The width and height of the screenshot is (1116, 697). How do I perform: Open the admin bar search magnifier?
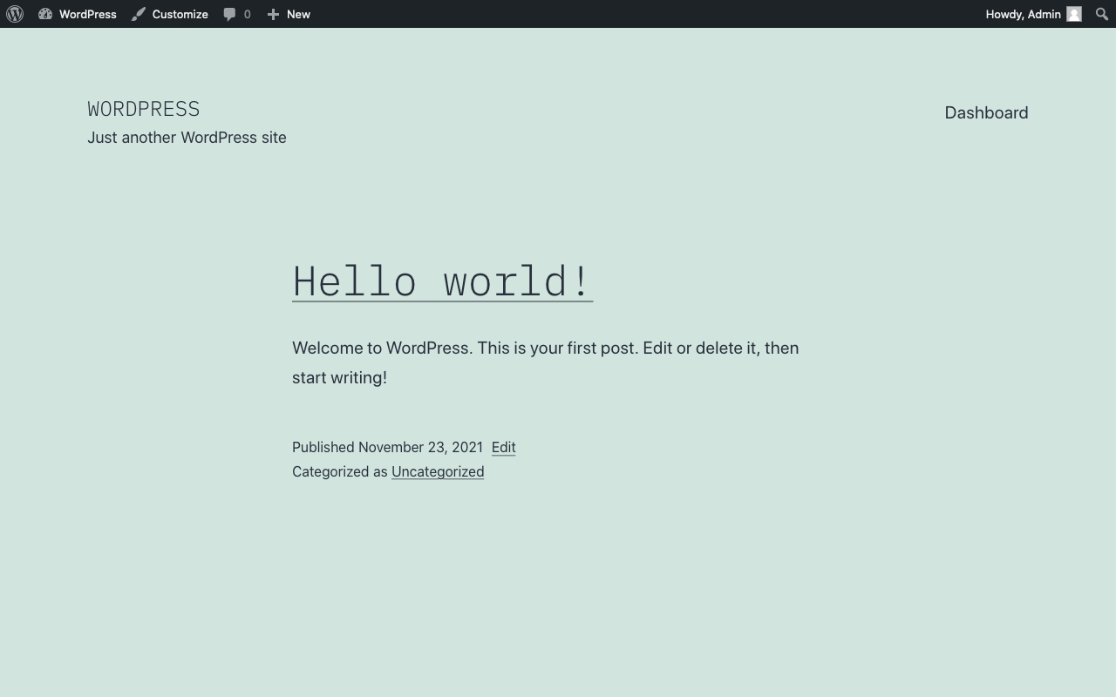1101,14
